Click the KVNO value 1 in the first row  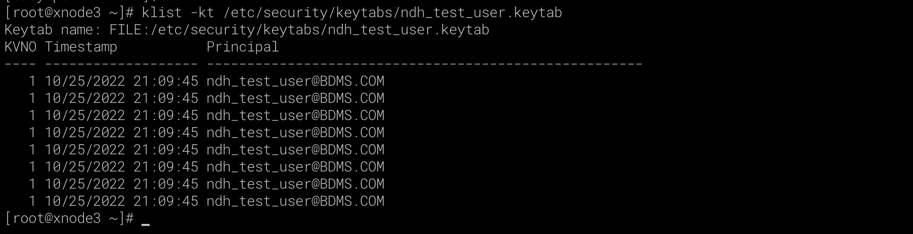[x=32, y=81]
